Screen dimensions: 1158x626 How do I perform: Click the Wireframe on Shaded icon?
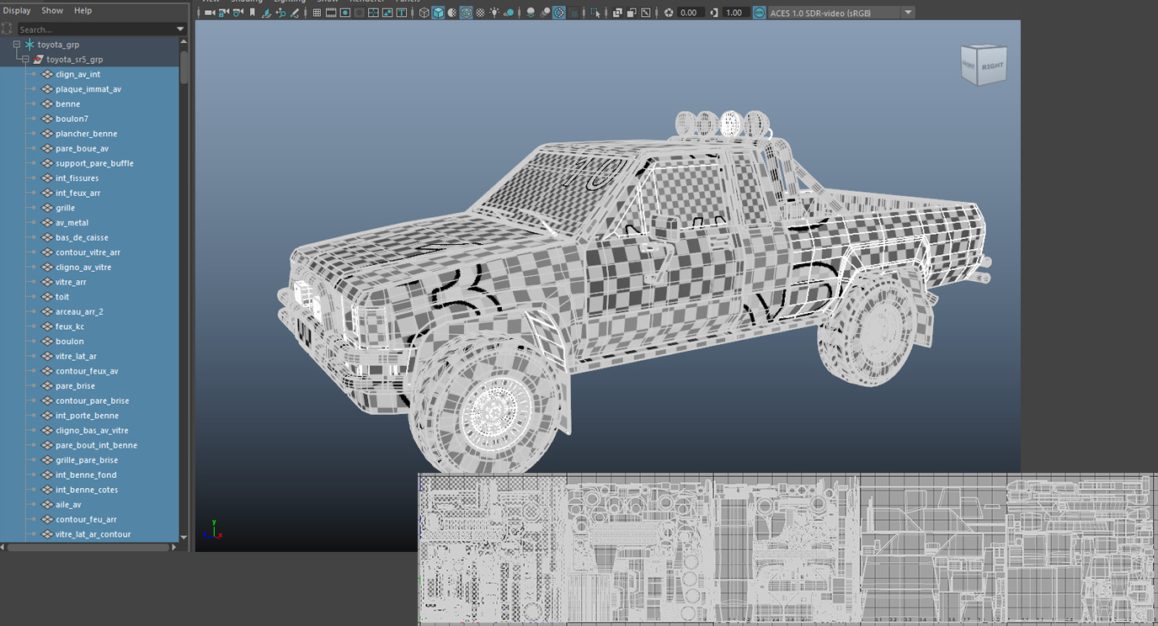pyautogui.click(x=466, y=13)
